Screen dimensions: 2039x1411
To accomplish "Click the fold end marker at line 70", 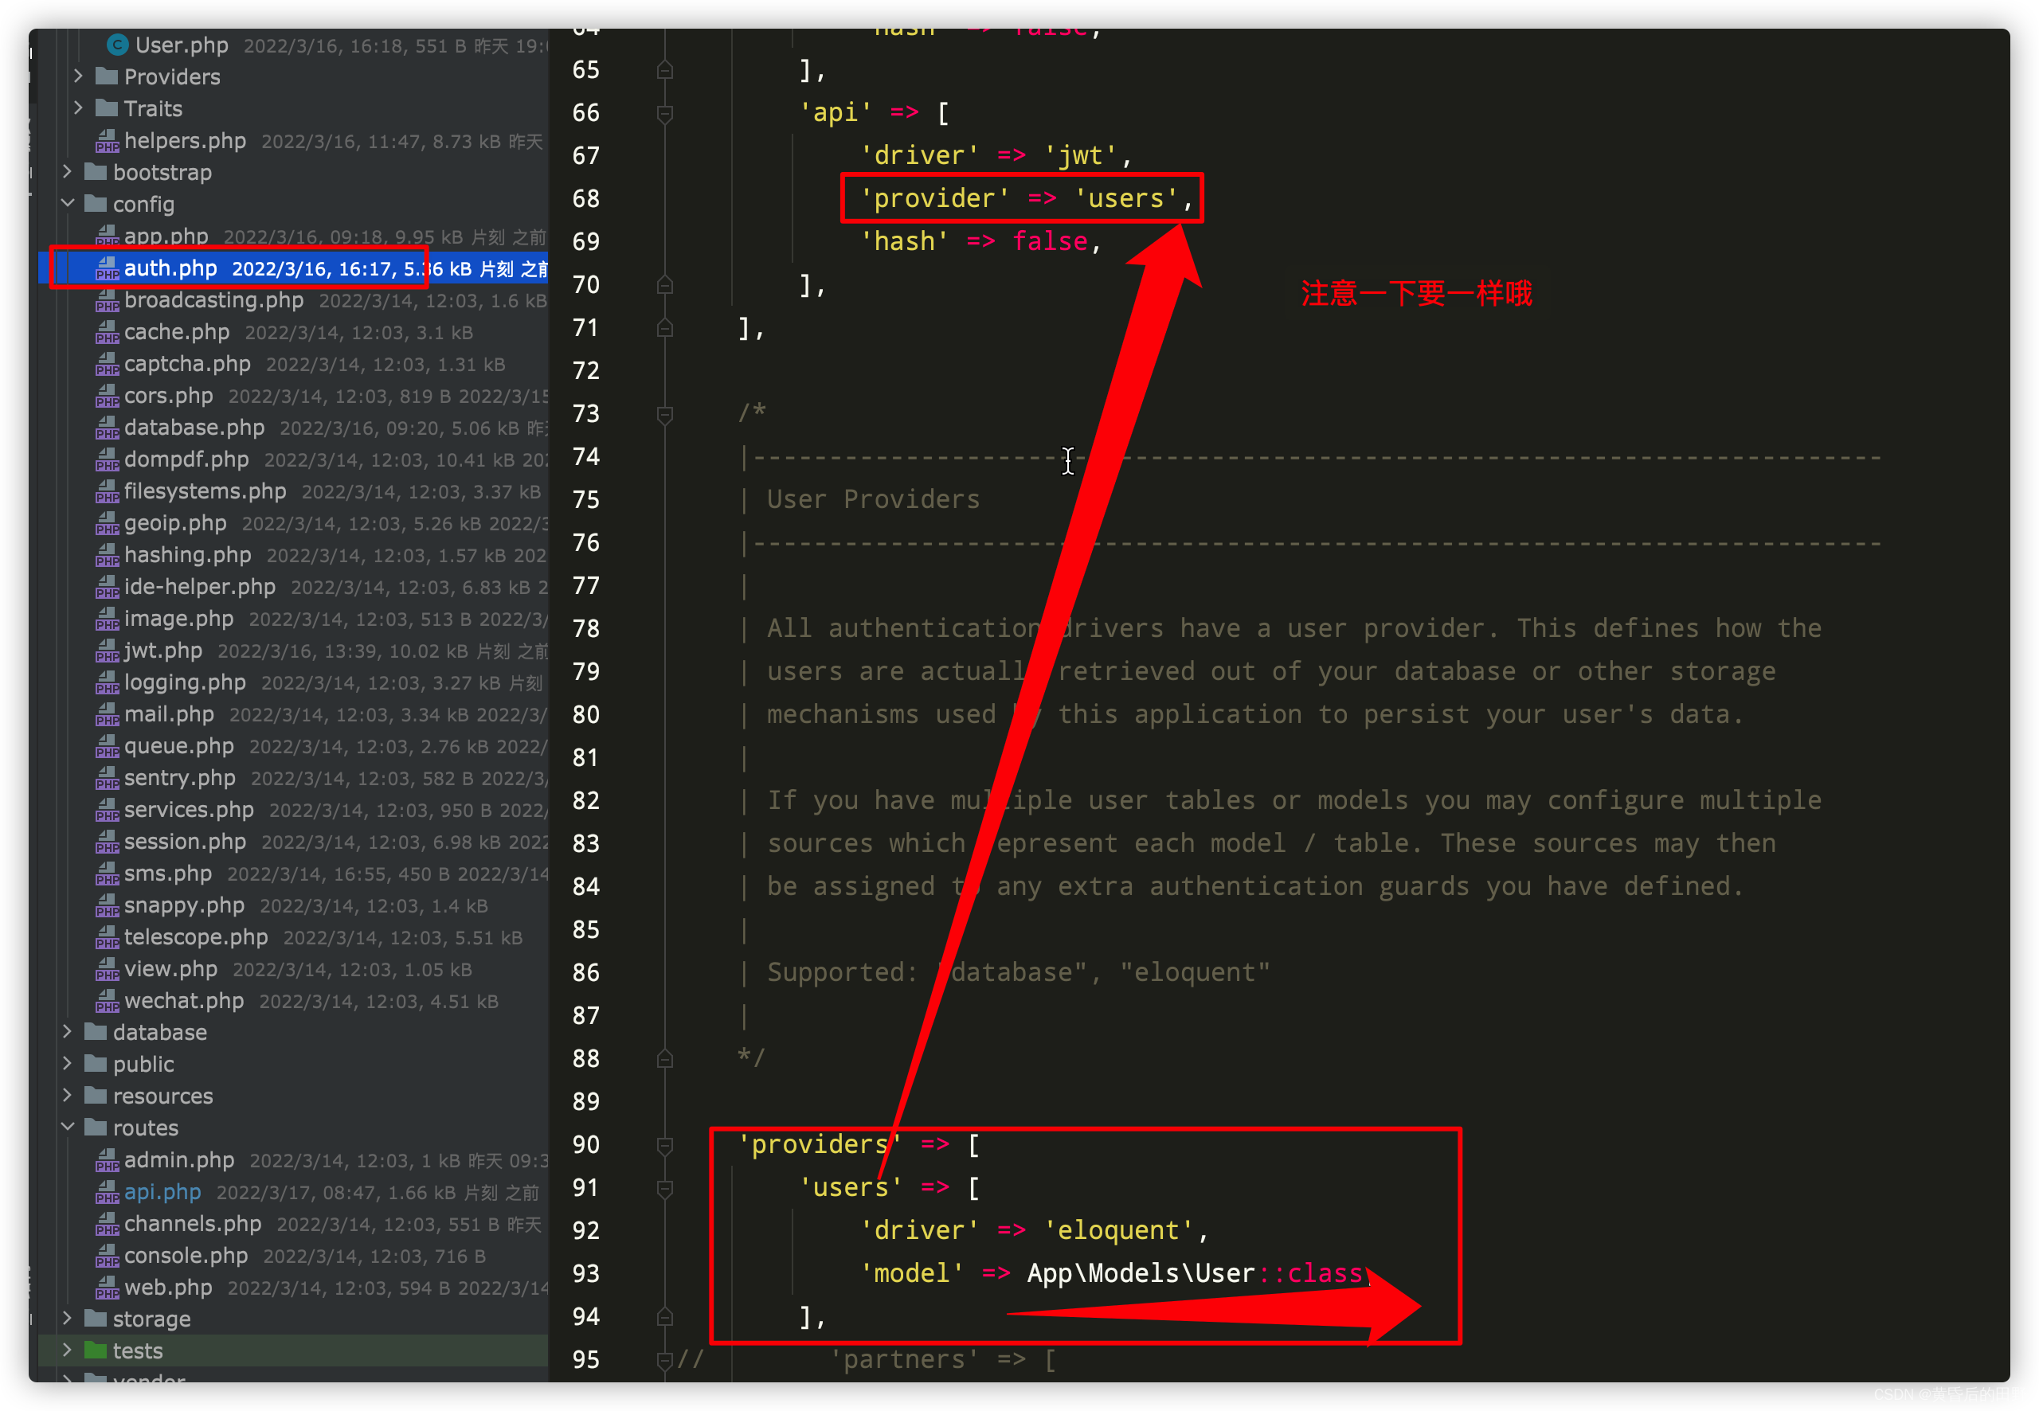I will pos(665,285).
